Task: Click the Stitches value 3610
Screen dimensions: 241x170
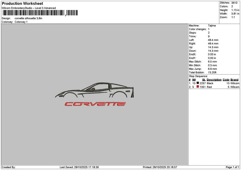Action: coord(235,3)
